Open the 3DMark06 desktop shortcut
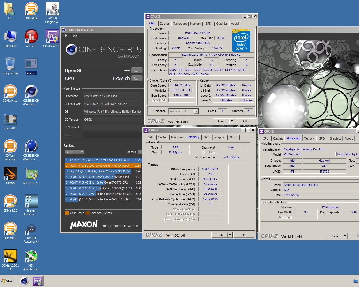The width and height of the screenshot is (359, 287). [x=31, y=11]
